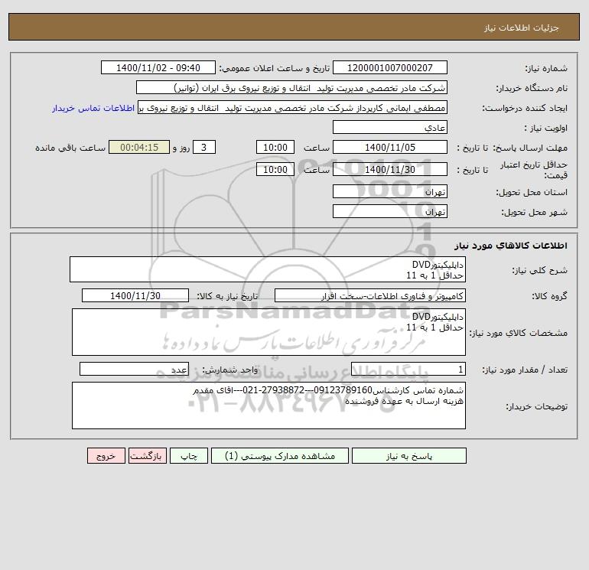
Task: Click the بازگشت back button
Action: (147, 456)
